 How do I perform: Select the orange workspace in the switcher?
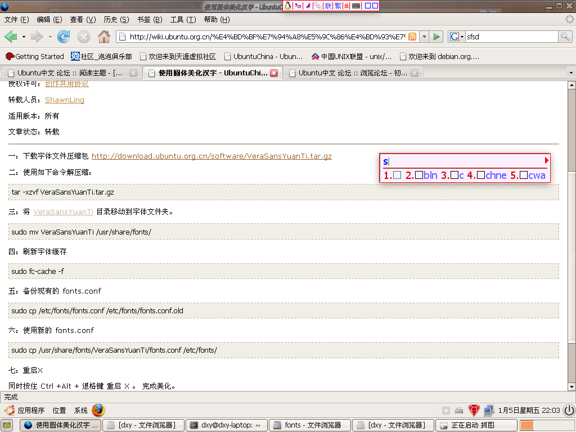526,425
